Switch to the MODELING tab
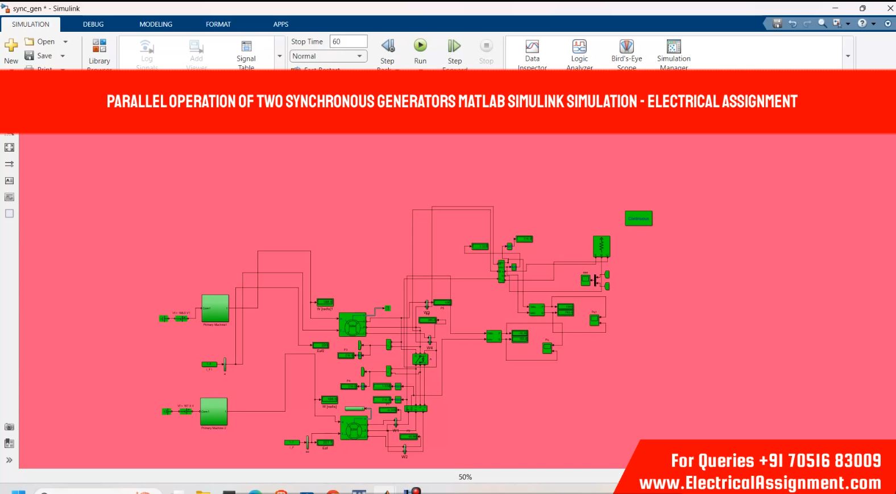Screen dimensions: 896x494 [x=156, y=24]
